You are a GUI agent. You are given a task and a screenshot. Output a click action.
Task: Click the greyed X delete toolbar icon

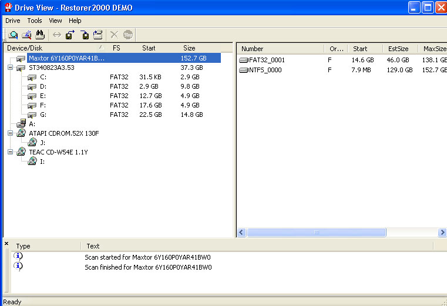(x=115, y=35)
